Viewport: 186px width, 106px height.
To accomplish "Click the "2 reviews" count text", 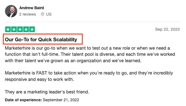I will 28,14.
